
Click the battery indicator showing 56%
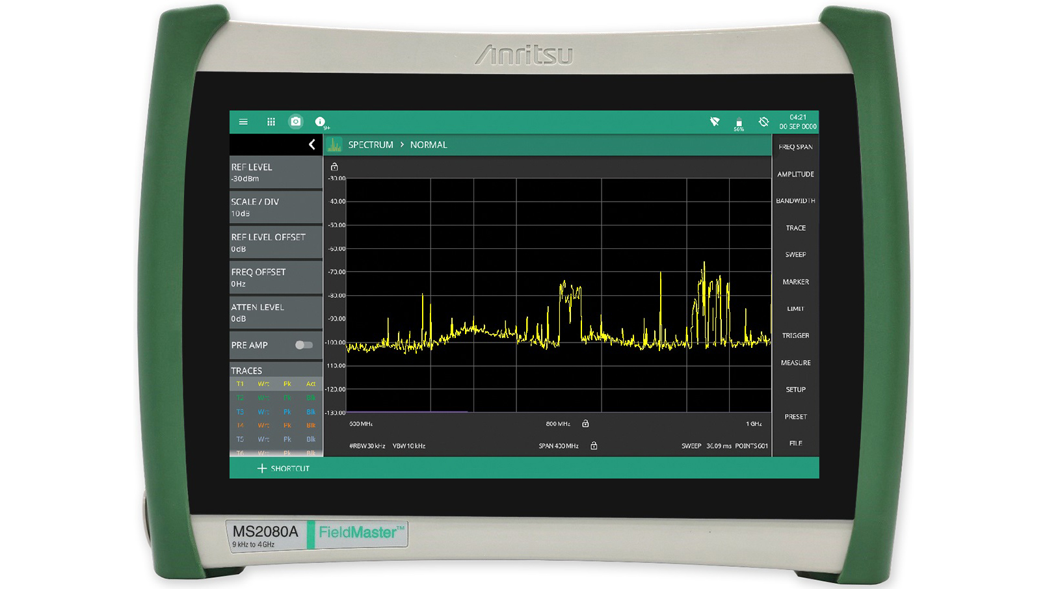click(739, 124)
